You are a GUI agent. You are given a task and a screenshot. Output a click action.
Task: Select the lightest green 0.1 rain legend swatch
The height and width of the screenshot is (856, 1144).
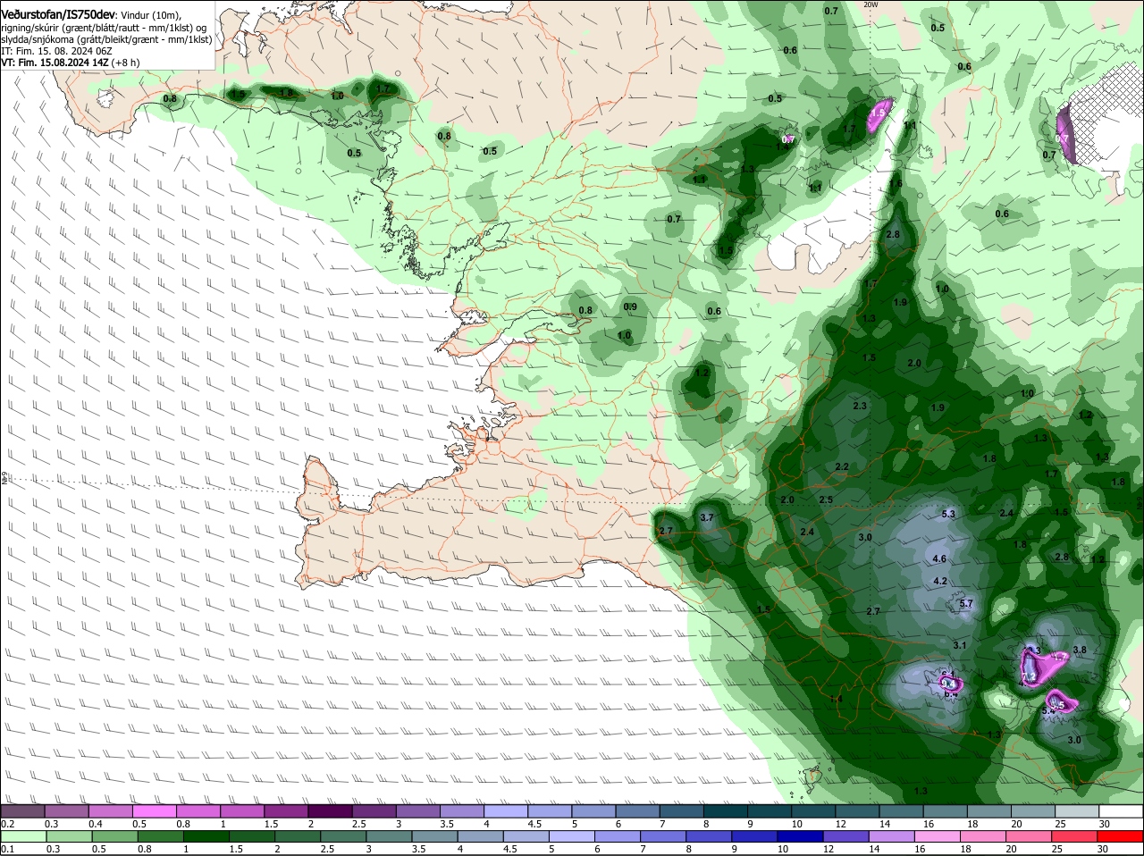(x=23, y=836)
